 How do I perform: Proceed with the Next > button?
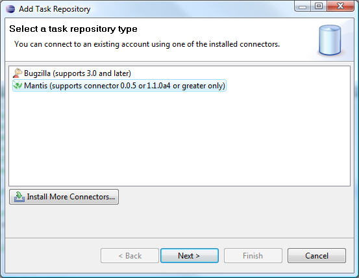click(x=190, y=255)
